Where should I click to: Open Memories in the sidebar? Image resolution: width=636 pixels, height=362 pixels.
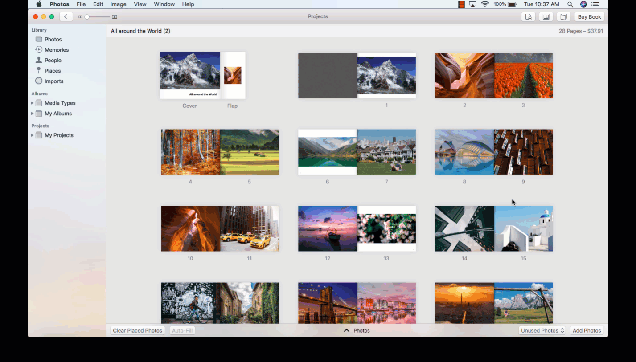click(57, 50)
